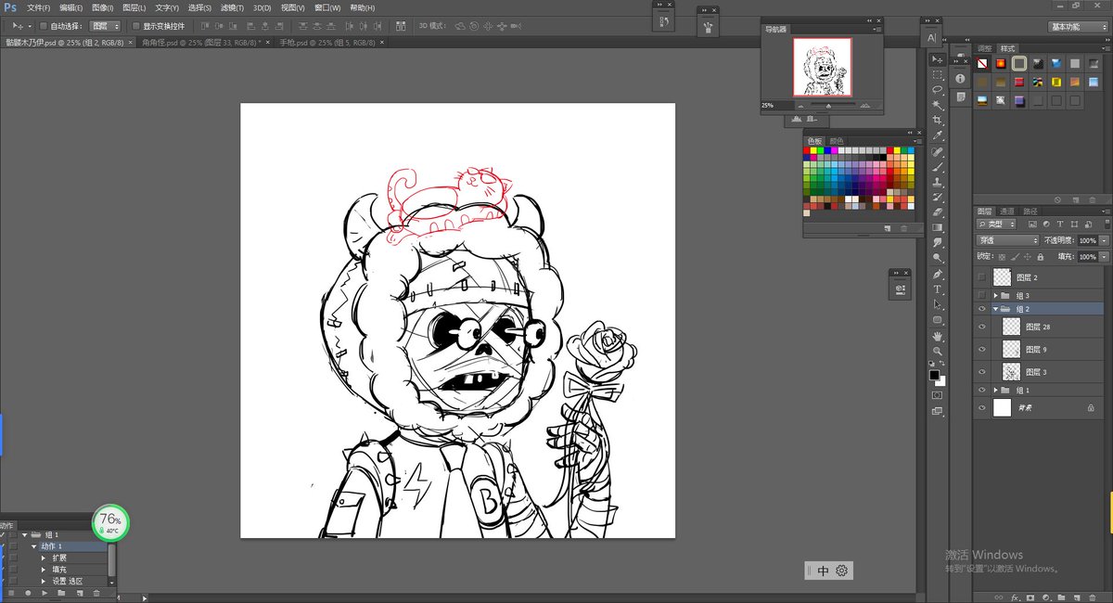The image size is (1113, 603).
Task: Show the 图层 2 layer visibility box
Action: 982,276
